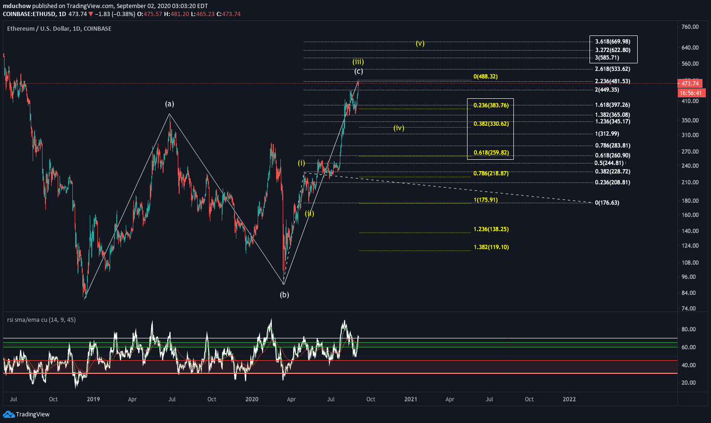Viewport: 711px width, 423px height.
Task: Click 124.00 on the price axis
Action: tap(690, 246)
